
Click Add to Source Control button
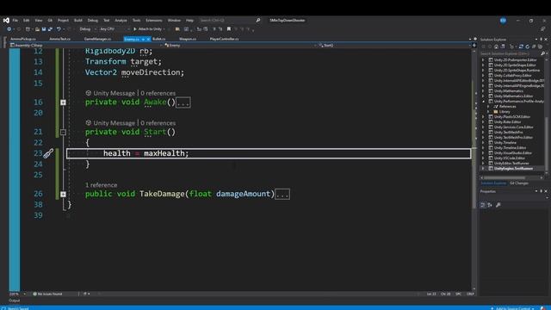514,308
